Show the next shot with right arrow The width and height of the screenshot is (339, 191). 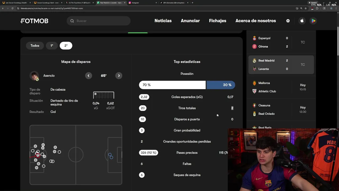(x=119, y=76)
